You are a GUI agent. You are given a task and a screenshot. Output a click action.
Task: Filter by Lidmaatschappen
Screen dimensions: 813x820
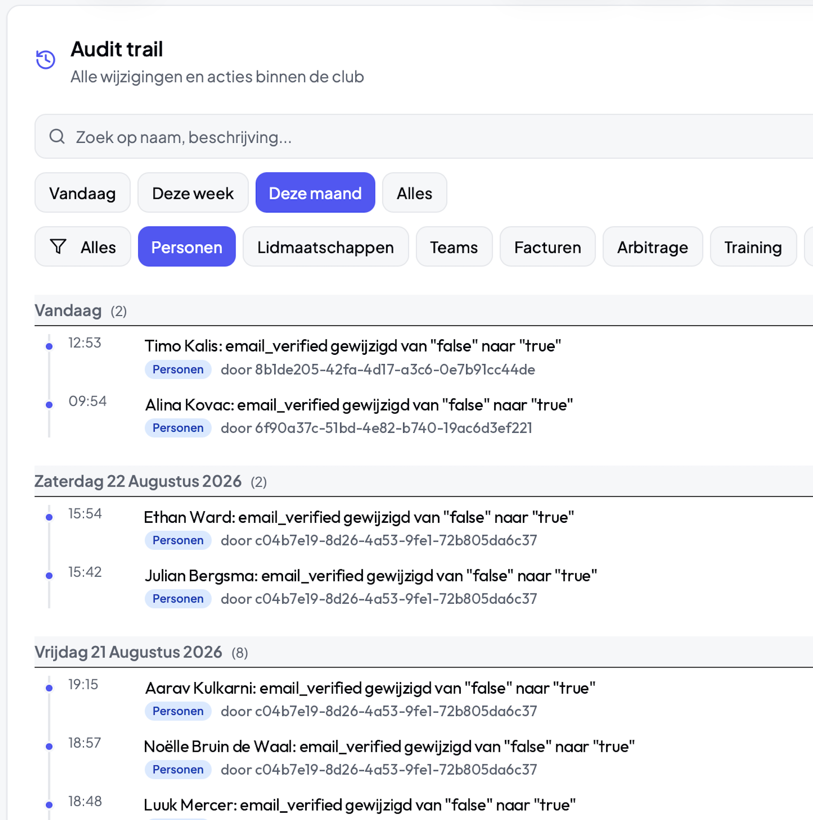tap(326, 247)
